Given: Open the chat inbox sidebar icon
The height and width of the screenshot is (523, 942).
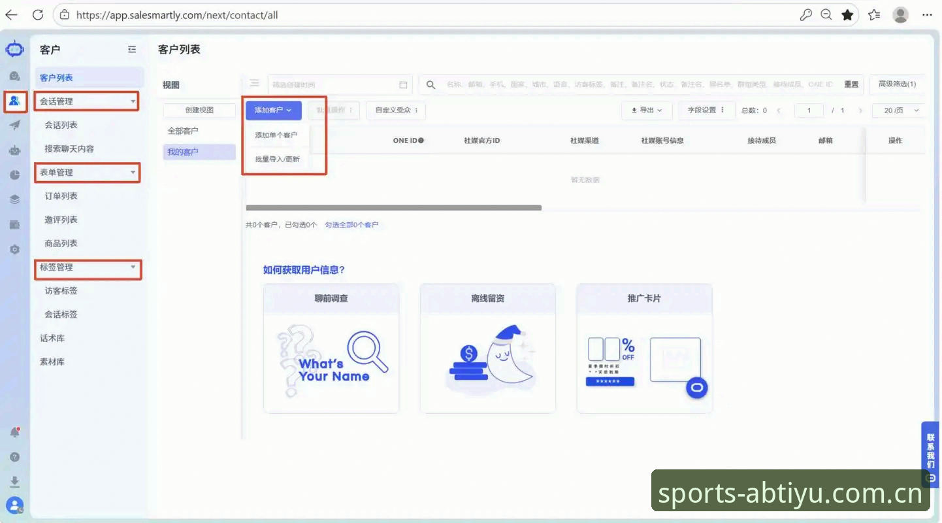Looking at the screenshot, I should [x=14, y=76].
